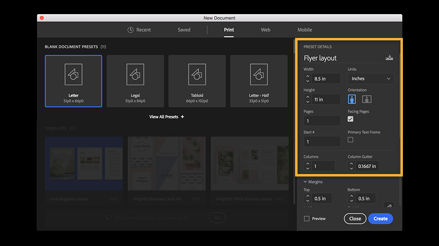Enable the Primary Text Frame checkbox
This screenshot has height=246, width=439.
pyautogui.click(x=351, y=140)
